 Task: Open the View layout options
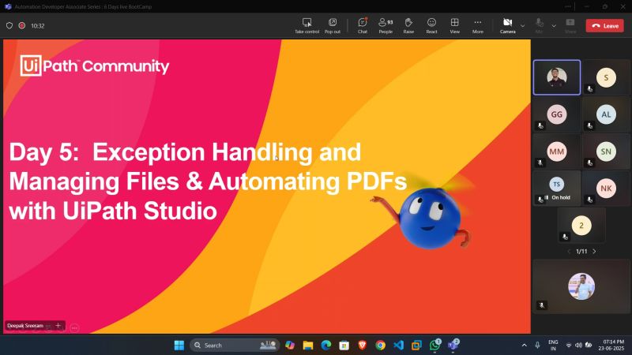[x=455, y=25]
